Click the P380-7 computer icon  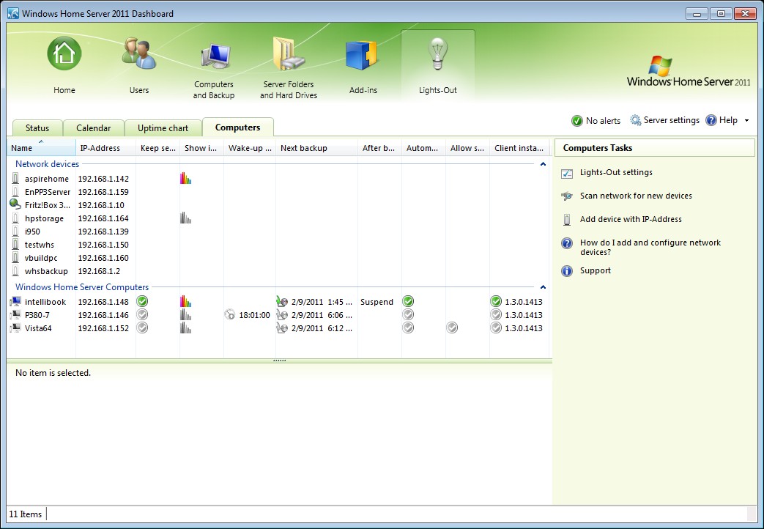tap(15, 314)
